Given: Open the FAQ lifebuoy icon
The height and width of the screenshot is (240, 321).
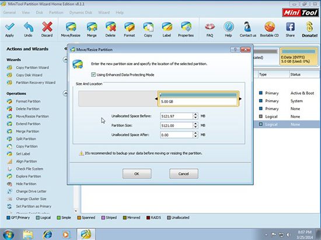Looking at the screenshot, I should pyautogui.click(x=210, y=27).
